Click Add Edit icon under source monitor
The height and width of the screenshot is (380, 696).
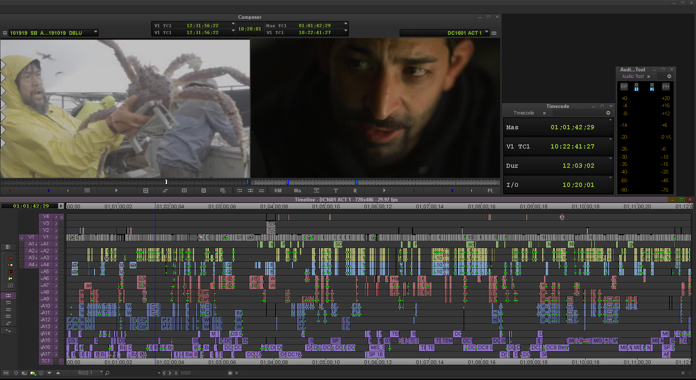146,191
